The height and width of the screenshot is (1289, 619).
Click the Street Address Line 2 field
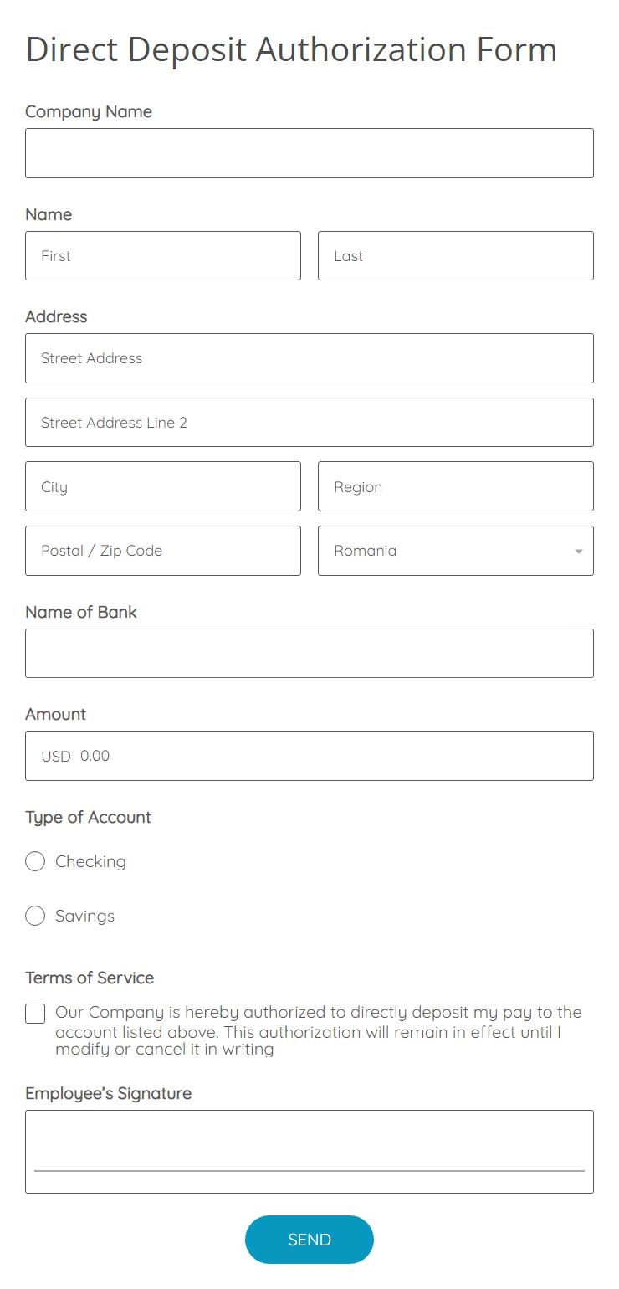pyautogui.click(x=309, y=422)
